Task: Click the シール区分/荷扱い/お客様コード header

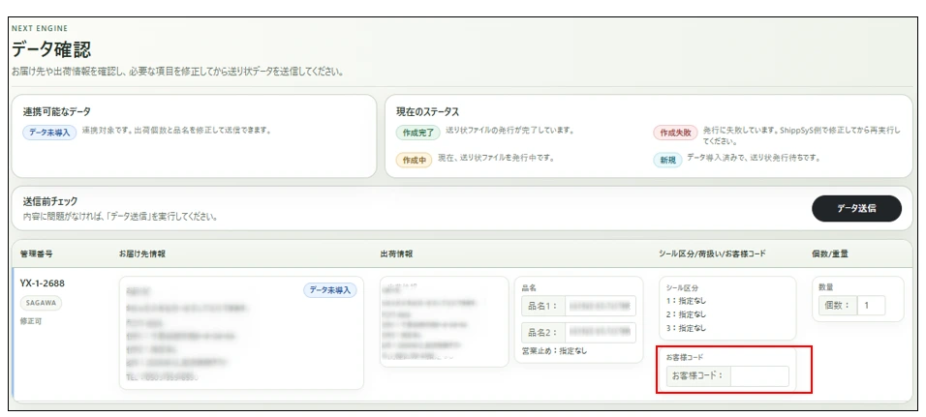Action: click(712, 253)
